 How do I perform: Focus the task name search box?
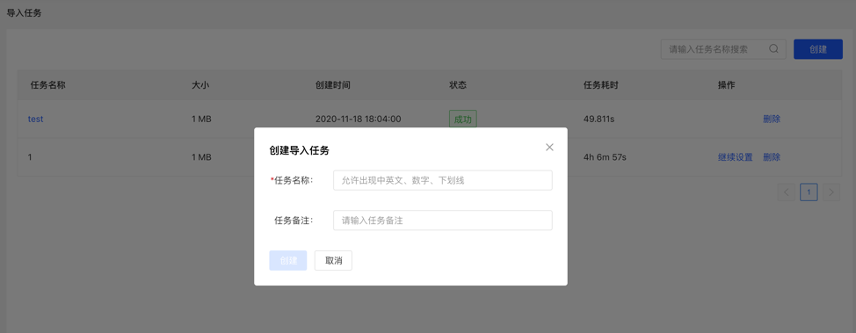pos(723,49)
